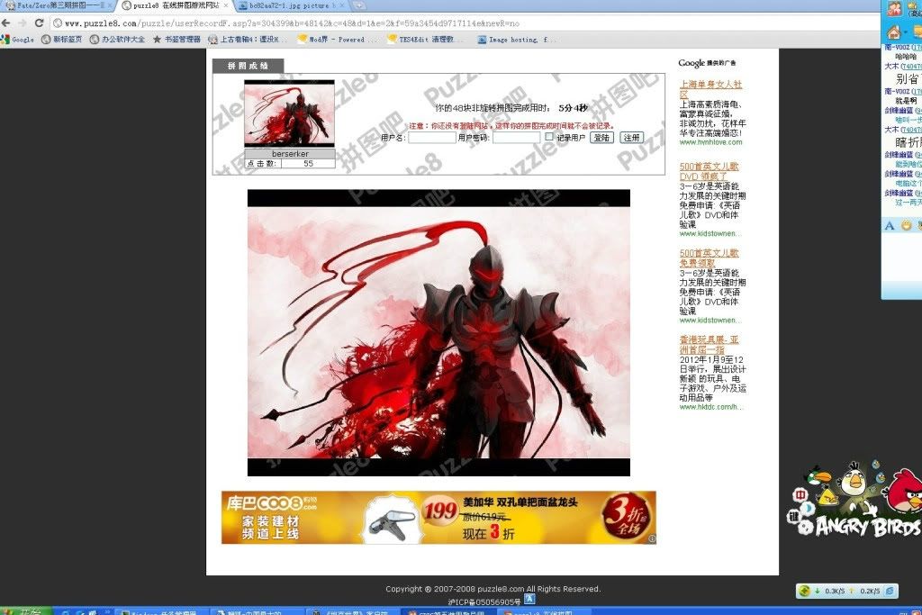Click the completion time 5分4秒
This screenshot has height=615, width=922.
click(x=574, y=108)
